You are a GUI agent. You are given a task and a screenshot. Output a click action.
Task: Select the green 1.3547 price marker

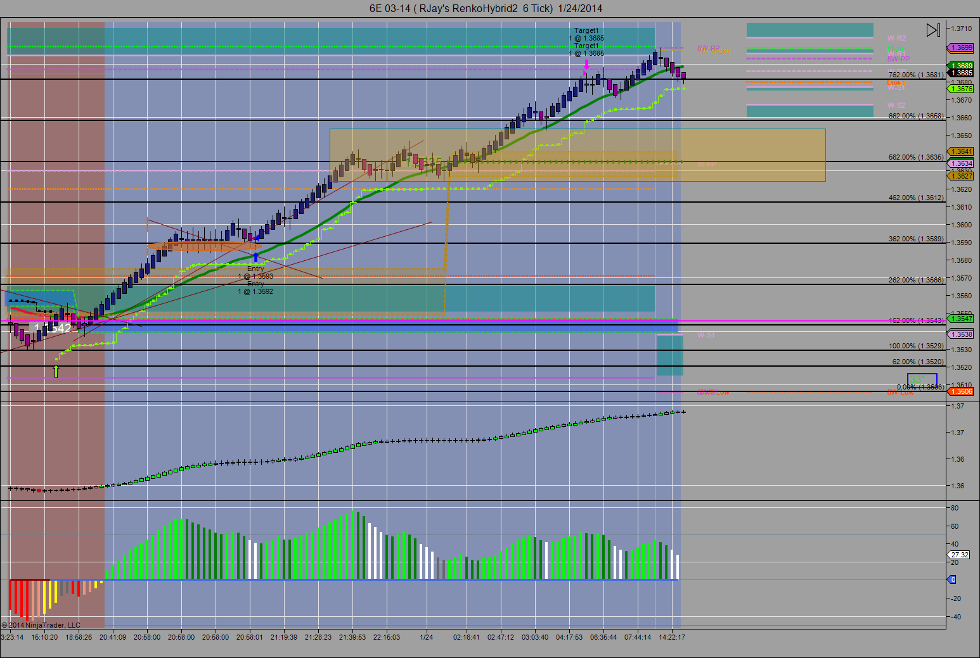(961, 319)
